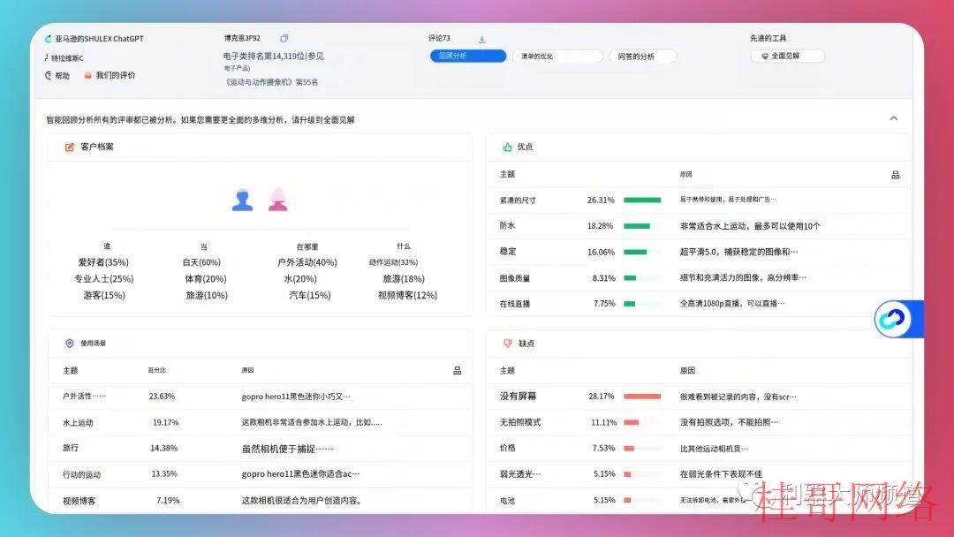Click the 全面见解 button

point(788,56)
